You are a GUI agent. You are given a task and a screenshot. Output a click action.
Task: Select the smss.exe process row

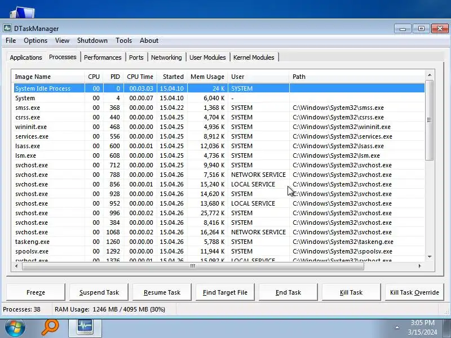pyautogui.click(x=219, y=108)
